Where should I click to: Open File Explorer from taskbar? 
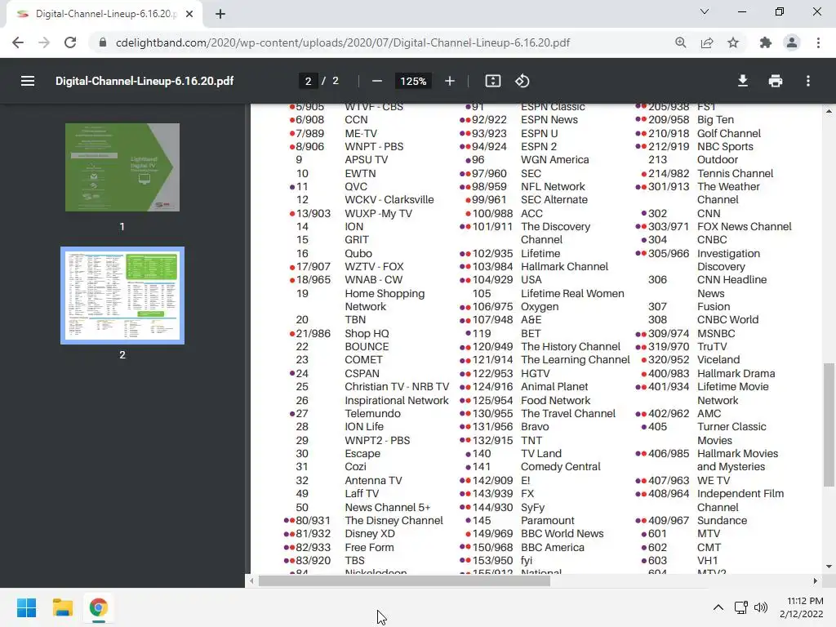tap(62, 607)
